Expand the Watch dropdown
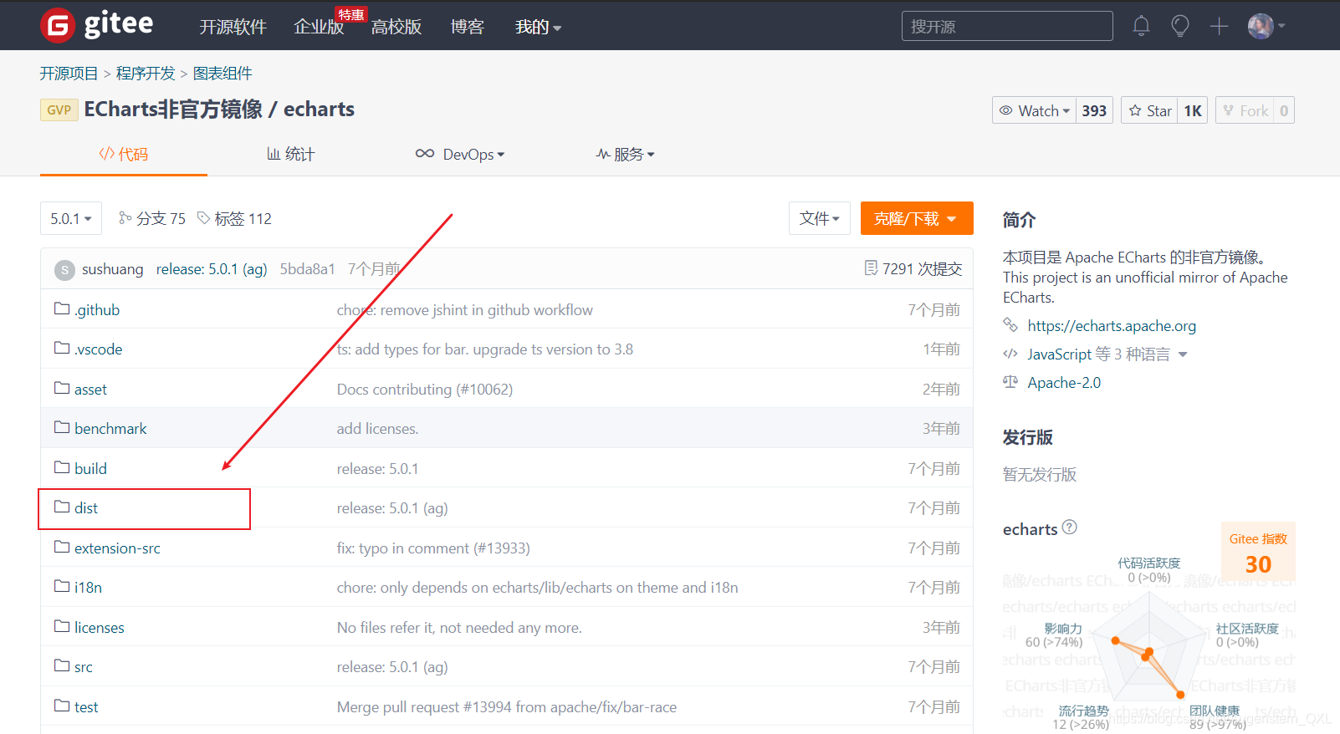Viewport: 1340px width, 734px height. (1035, 110)
